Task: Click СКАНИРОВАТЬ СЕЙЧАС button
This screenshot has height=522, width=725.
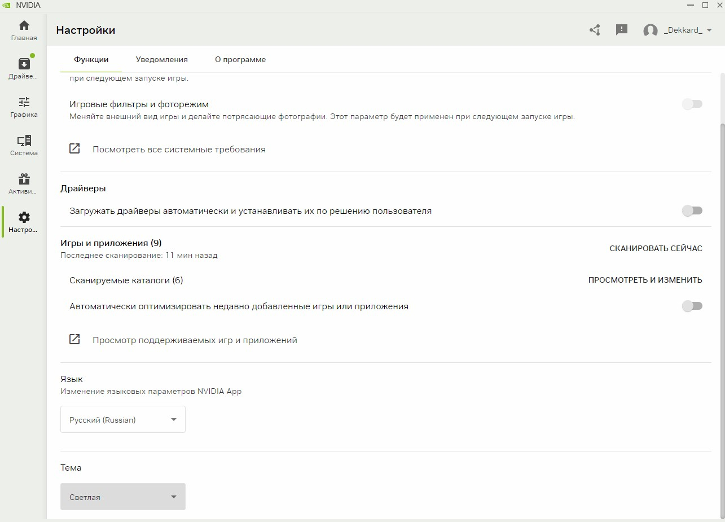Action: click(x=656, y=248)
